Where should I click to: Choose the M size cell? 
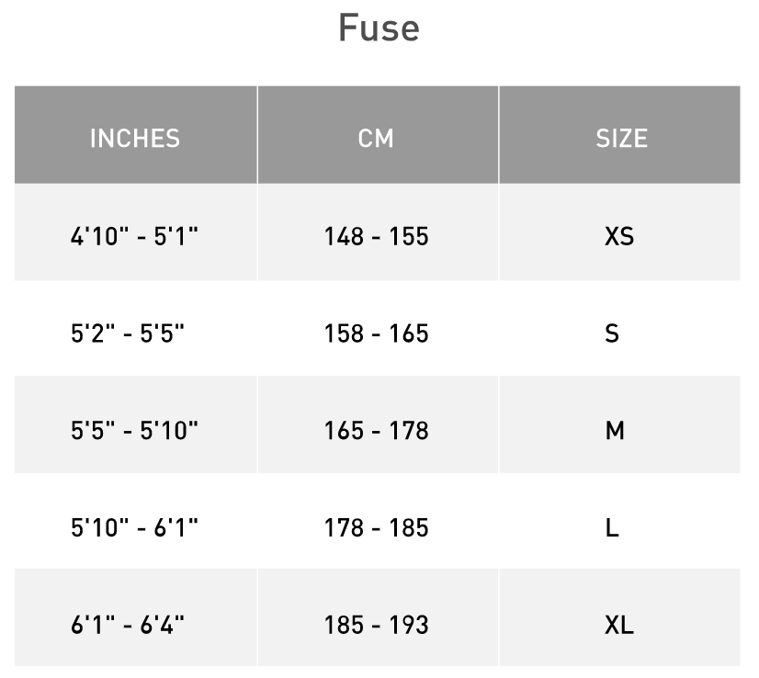tap(615, 430)
